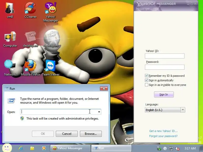
Task: Open the network status tray icon
Action: point(171,148)
